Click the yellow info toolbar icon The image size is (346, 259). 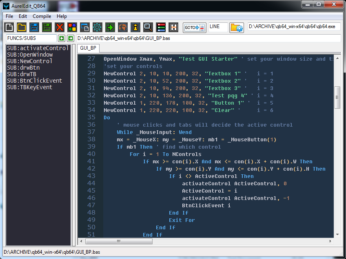coord(135,28)
